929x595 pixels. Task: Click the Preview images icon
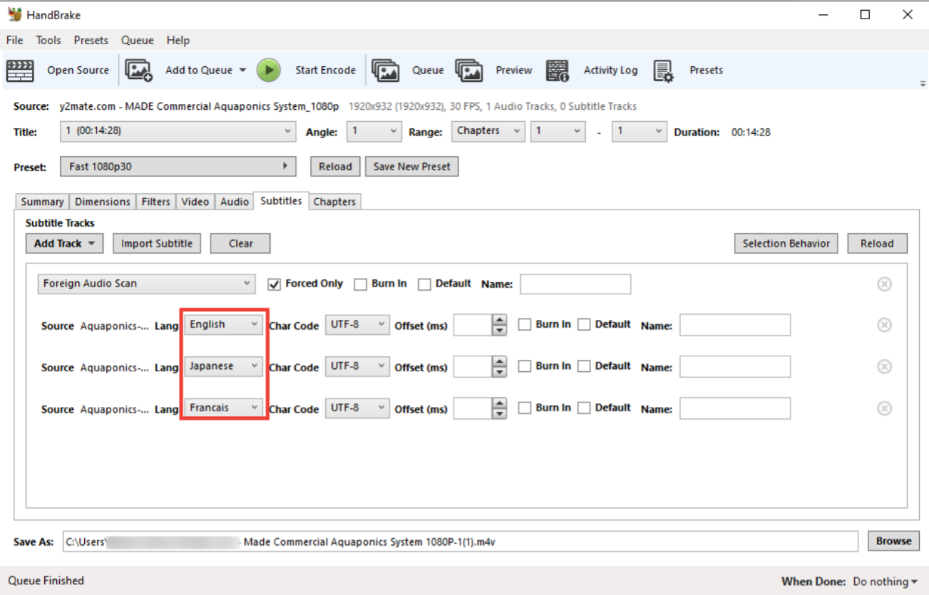tap(469, 70)
